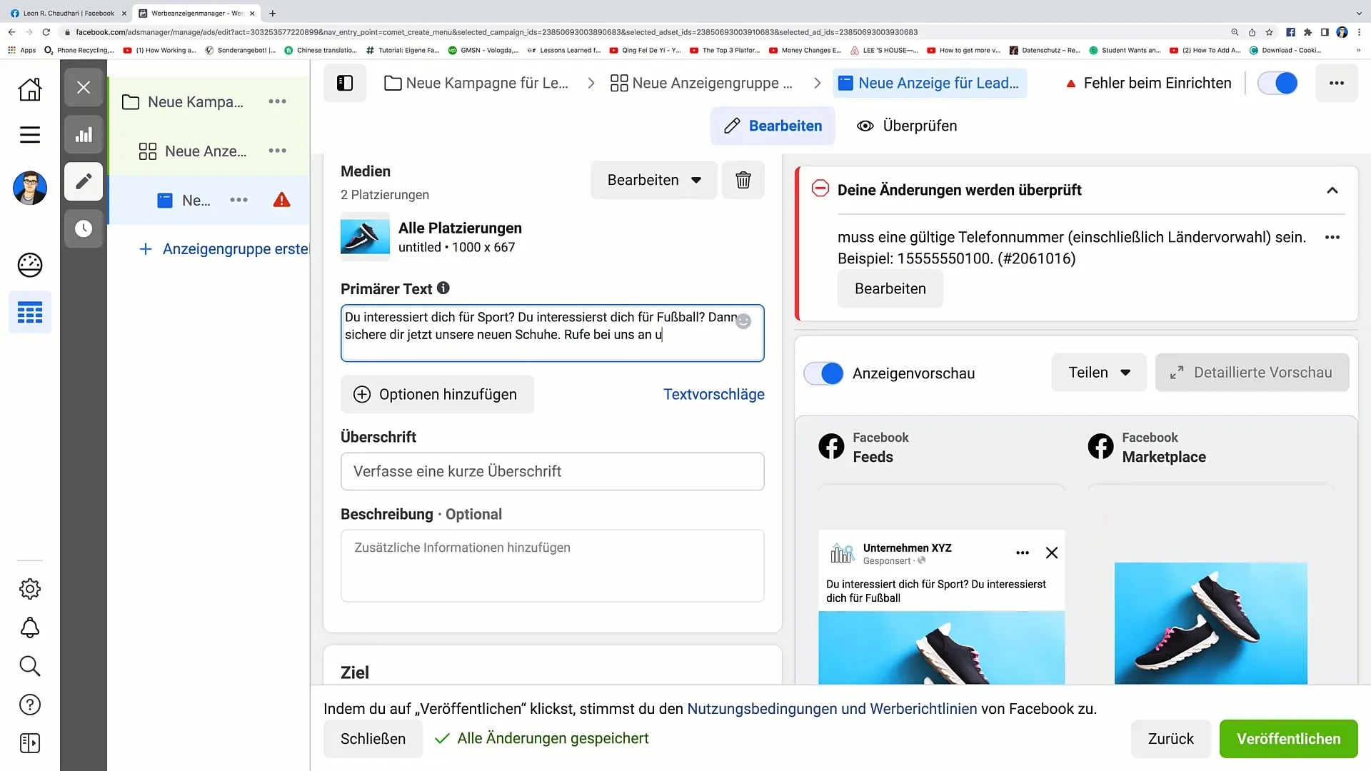Viewport: 1371px width, 771px height.
Task: Click into the Primärer Text field
Action: [x=552, y=333]
